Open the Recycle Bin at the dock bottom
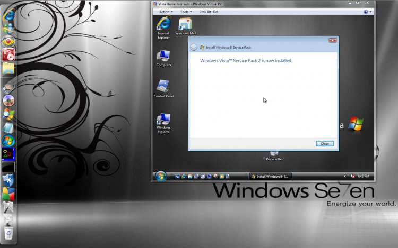Viewport: 398px width, 248px height. [8, 233]
